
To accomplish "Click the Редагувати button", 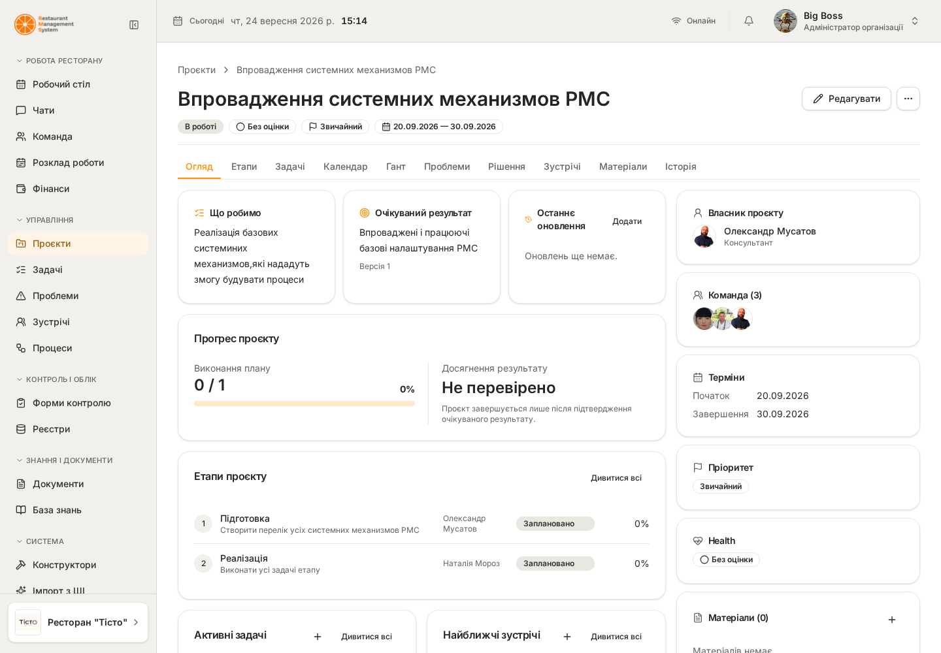I will 846,99.
